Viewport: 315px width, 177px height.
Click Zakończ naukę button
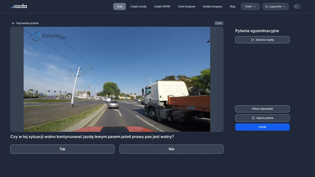point(262,40)
